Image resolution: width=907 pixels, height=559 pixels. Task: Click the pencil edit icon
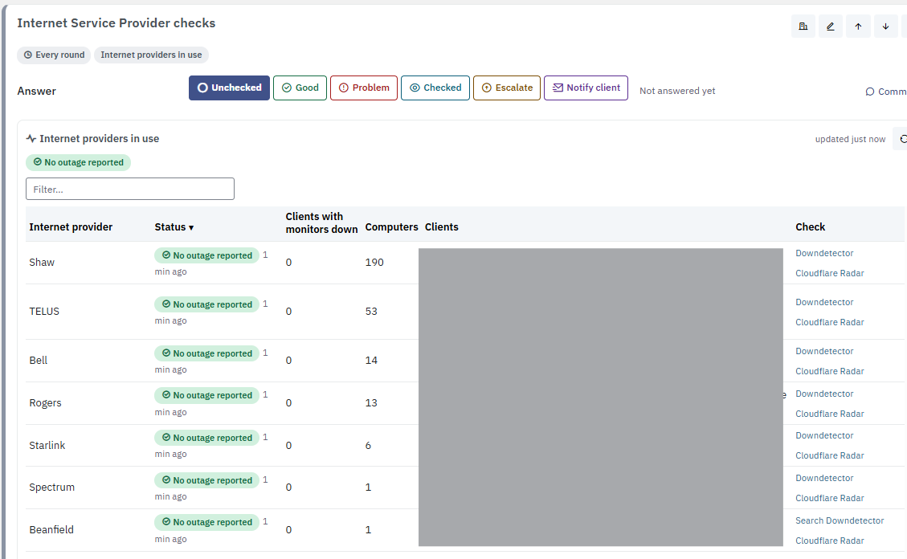(831, 26)
